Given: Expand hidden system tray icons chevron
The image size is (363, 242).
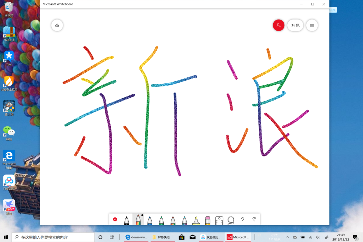Looking at the screenshot, I should [x=287, y=237].
